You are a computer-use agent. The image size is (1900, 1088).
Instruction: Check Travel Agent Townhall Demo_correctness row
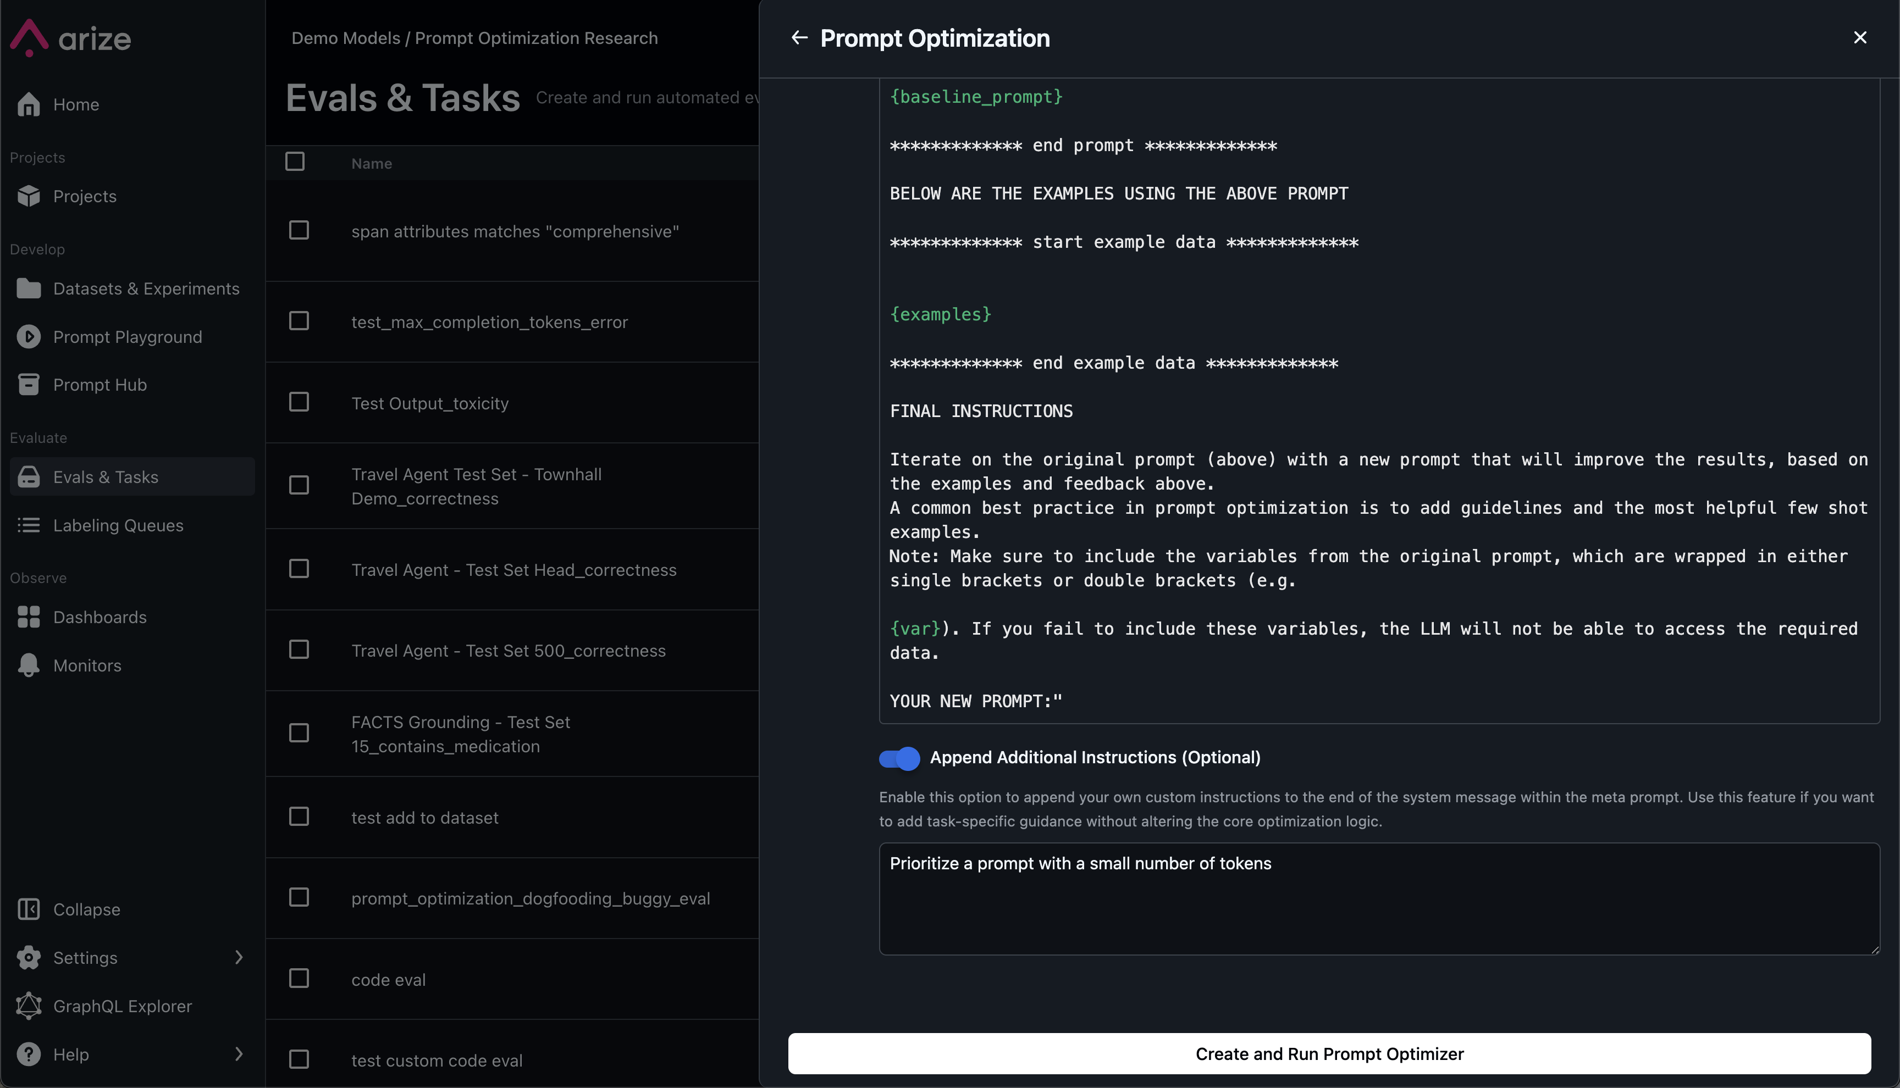[x=299, y=486]
